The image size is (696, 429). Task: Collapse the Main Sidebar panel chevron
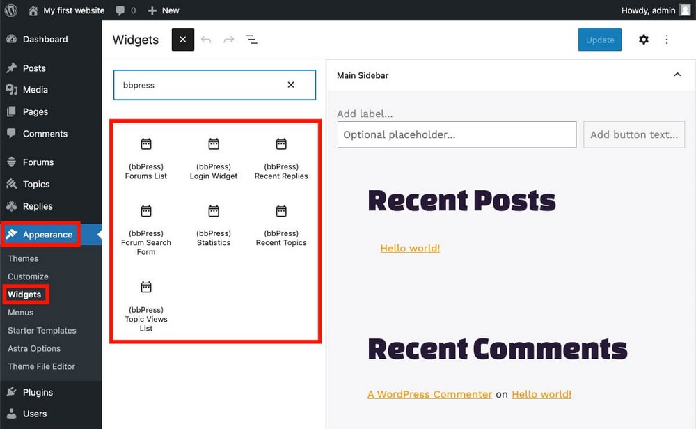coord(677,75)
